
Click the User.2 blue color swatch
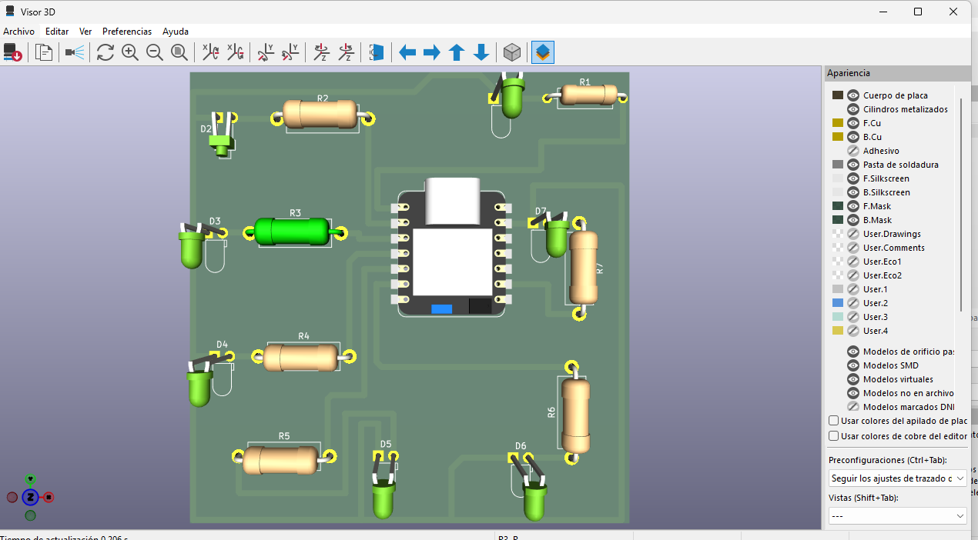[x=838, y=303]
